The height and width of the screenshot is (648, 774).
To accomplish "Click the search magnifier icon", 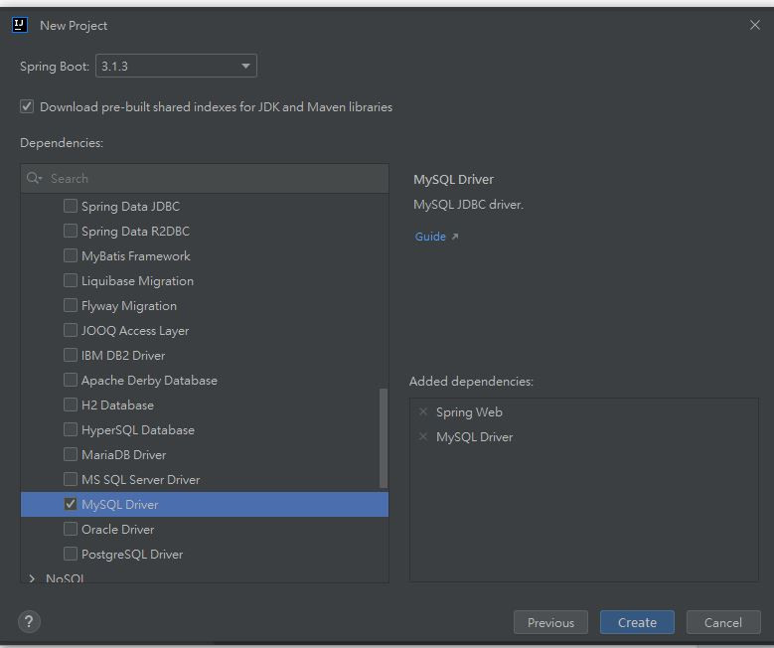I will 35,179.
